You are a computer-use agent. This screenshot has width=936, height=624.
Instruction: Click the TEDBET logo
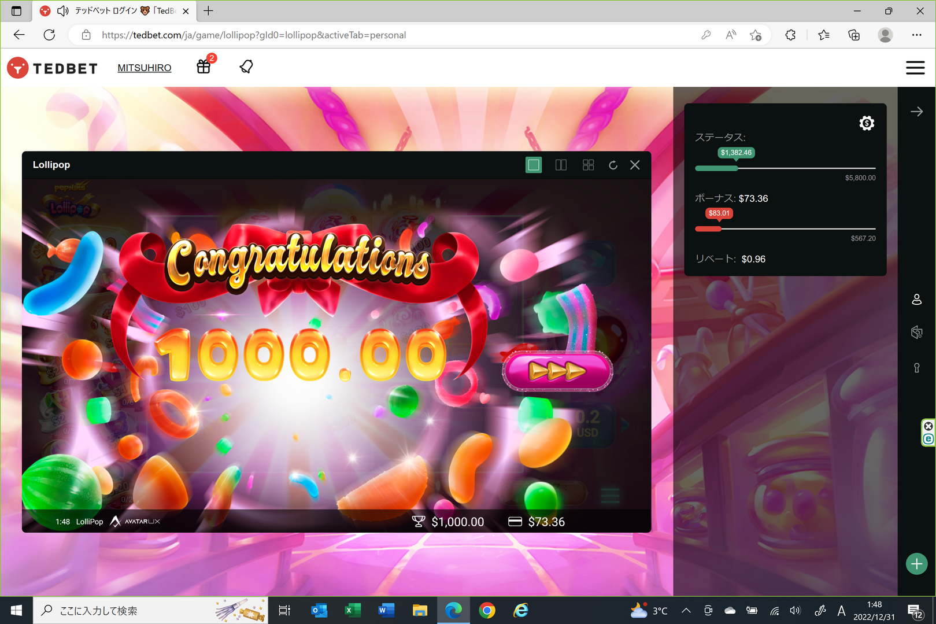tap(53, 68)
